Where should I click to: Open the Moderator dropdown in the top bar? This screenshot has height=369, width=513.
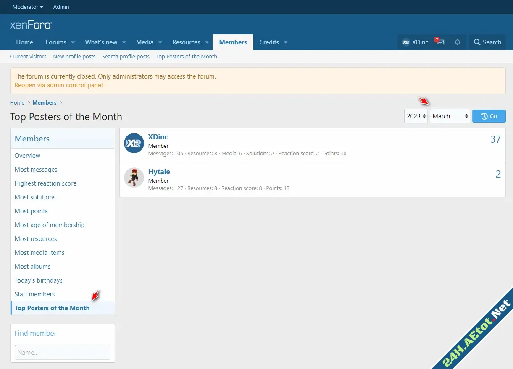click(x=28, y=7)
